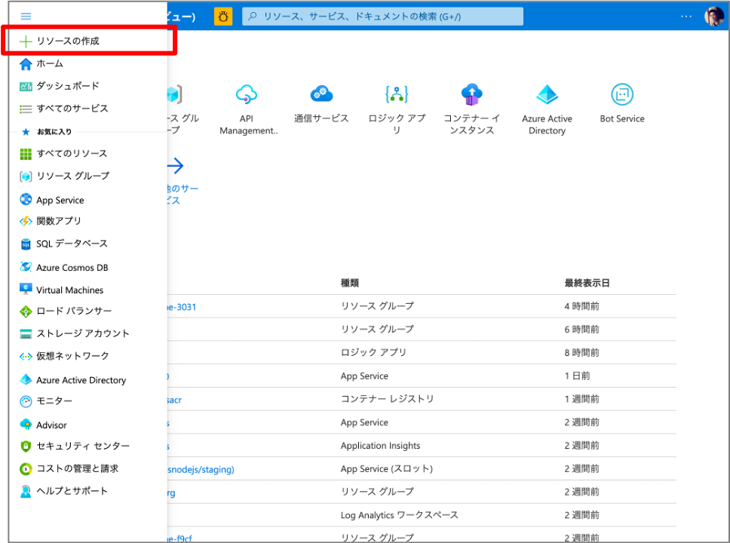Collapse the hamburger portal menu
This screenshot has height=543, width=730.
[x=26, y=17]
